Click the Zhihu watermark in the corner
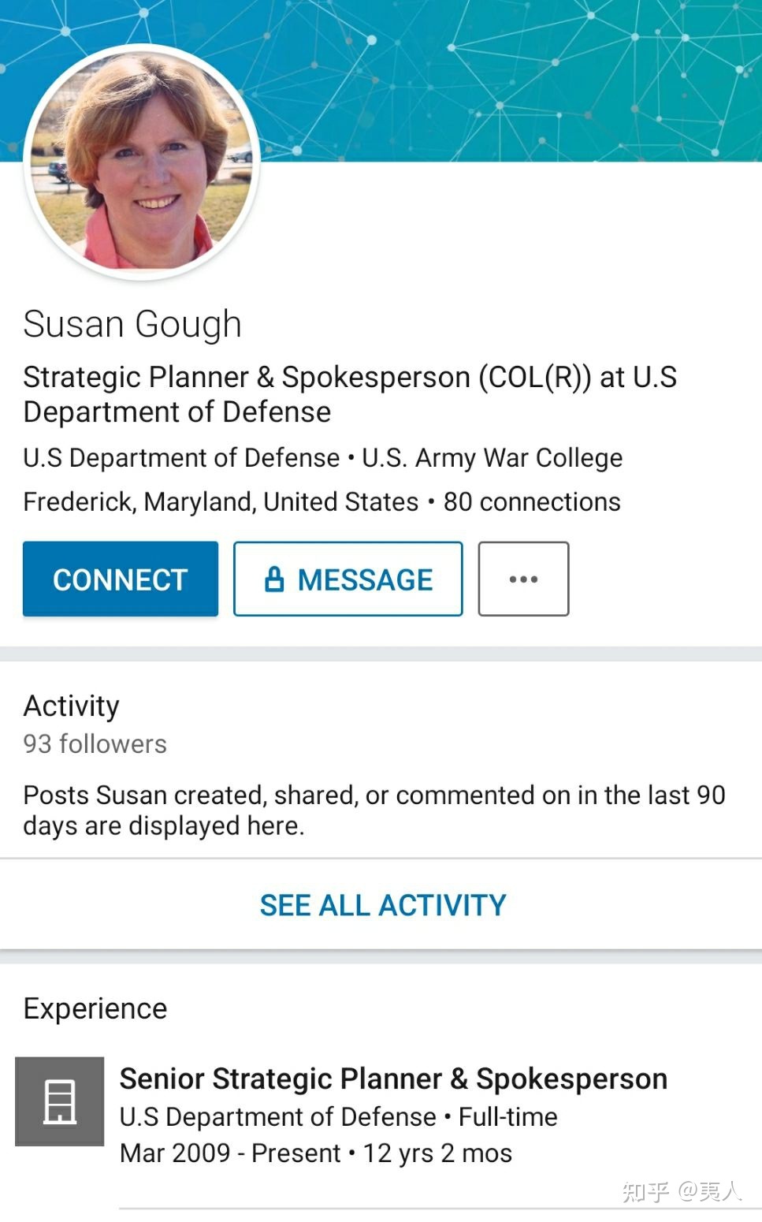This screenshot has width=762, height=1222. coord(682,1191)
